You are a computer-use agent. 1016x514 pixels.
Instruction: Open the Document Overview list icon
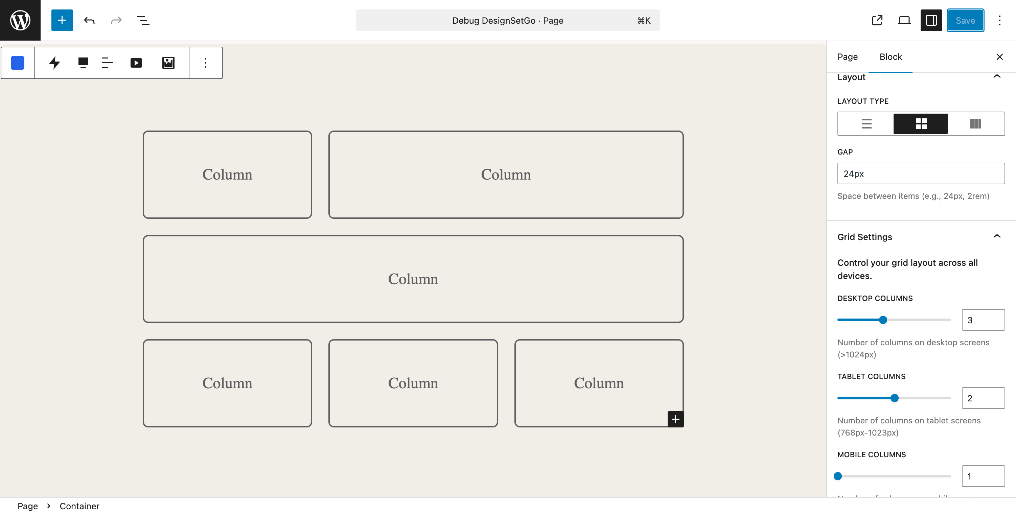click(x=143, y=20)
